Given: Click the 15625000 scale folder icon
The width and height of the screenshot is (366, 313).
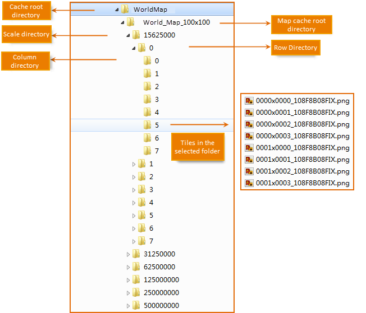Looking at the screenshot, I should pos(136,35).
